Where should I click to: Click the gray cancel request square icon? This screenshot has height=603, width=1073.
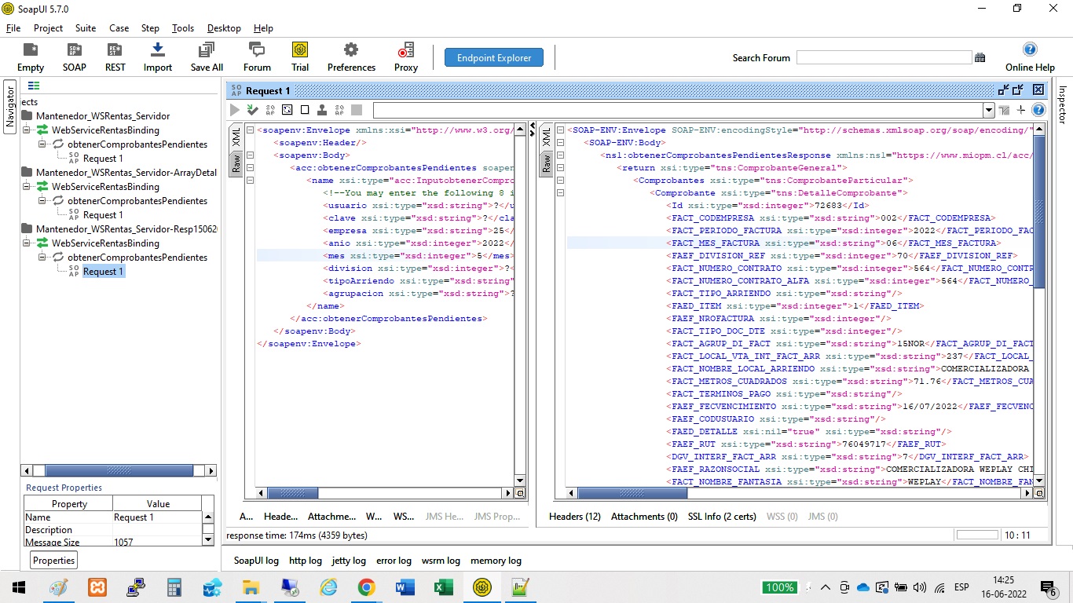tap(357, 110)
